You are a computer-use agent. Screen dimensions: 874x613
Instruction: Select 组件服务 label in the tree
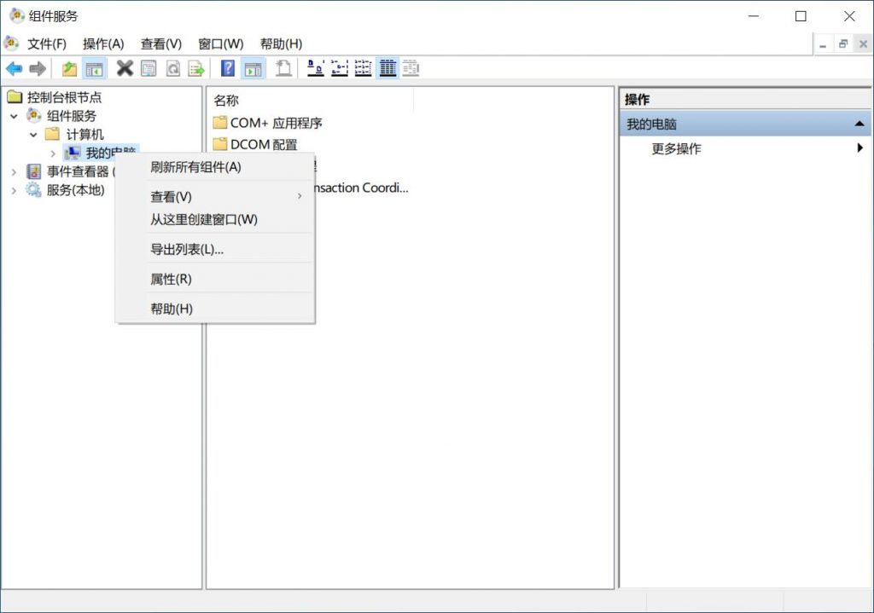click(x=72, y=116)
